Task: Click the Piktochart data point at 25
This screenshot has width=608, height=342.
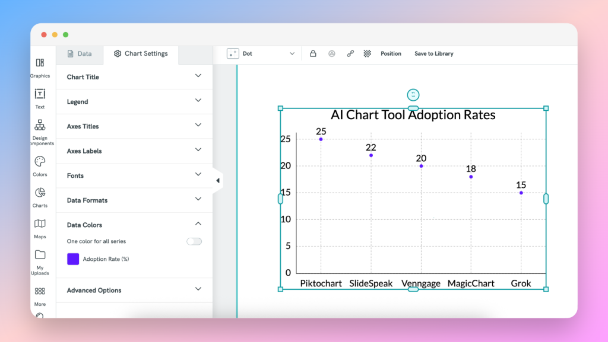Action: (x=321, y=139)
